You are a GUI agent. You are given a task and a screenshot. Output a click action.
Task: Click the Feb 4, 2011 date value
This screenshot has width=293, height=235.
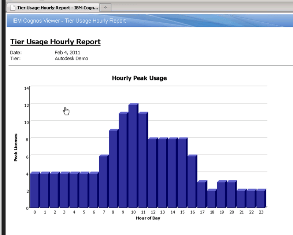[x=67, y=53]
